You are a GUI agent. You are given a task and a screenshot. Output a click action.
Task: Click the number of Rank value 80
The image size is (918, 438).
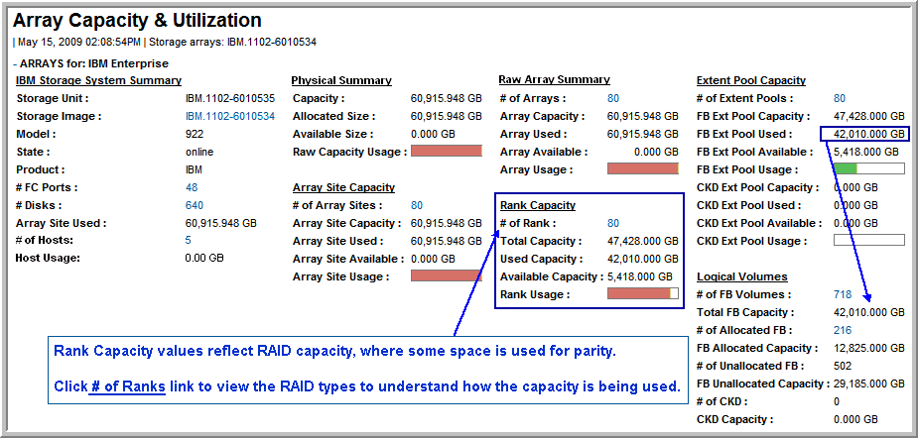(613, 223)
